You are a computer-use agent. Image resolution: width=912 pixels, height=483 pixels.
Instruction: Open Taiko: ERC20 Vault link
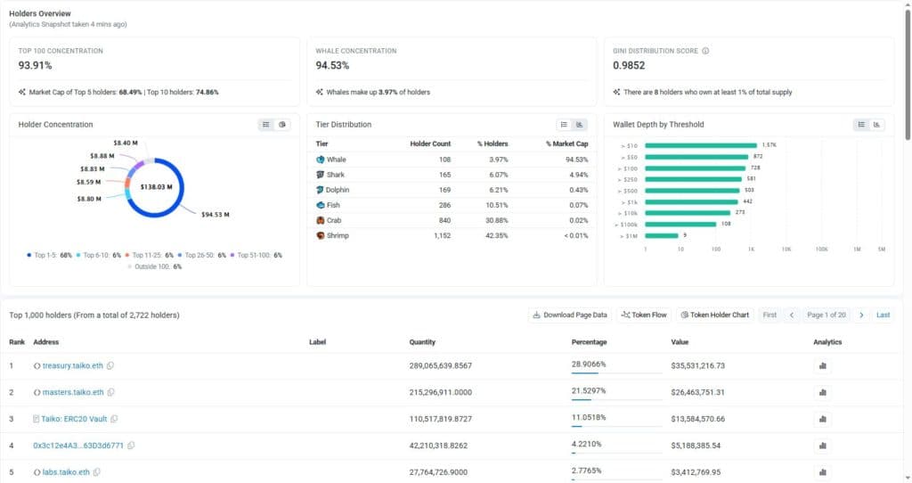coord(74,419)
